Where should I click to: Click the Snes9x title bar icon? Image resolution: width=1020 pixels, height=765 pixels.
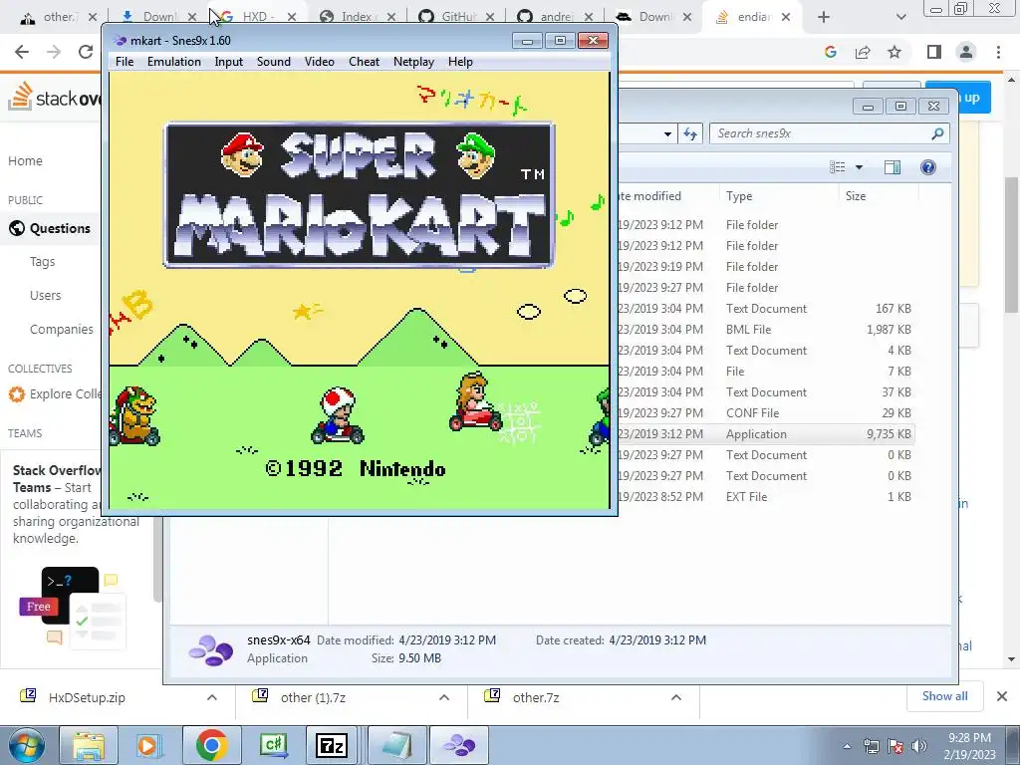click(x=120, y=40)
